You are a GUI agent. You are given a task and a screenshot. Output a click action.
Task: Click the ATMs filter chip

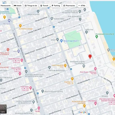click(x=82, y=6)
